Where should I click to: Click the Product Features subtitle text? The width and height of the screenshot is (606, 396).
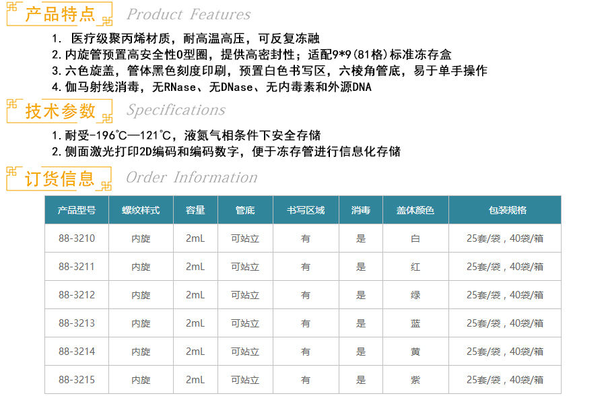click(x=189, y=14)
